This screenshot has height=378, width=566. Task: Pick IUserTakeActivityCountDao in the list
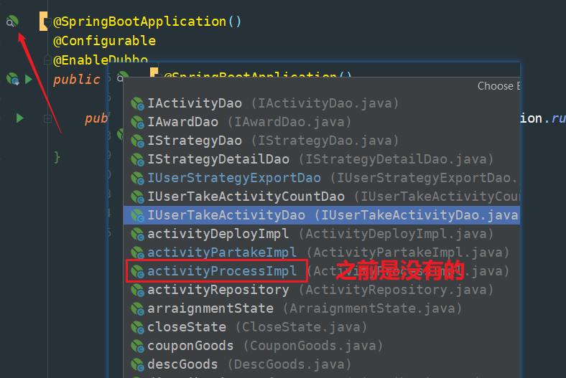(321, 197)
